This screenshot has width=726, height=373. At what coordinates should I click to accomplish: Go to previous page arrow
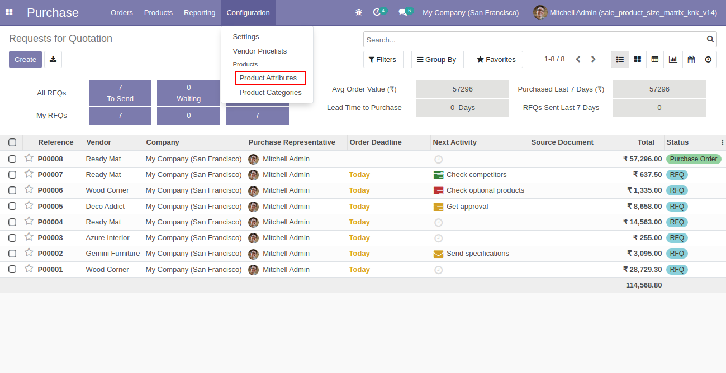pos(578,59)
